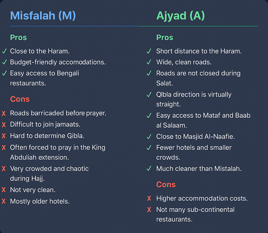Click the text "Easy access to Bengali restaurants."
The height and width of the screenshot is (233, 268).
tap(44, 78)
